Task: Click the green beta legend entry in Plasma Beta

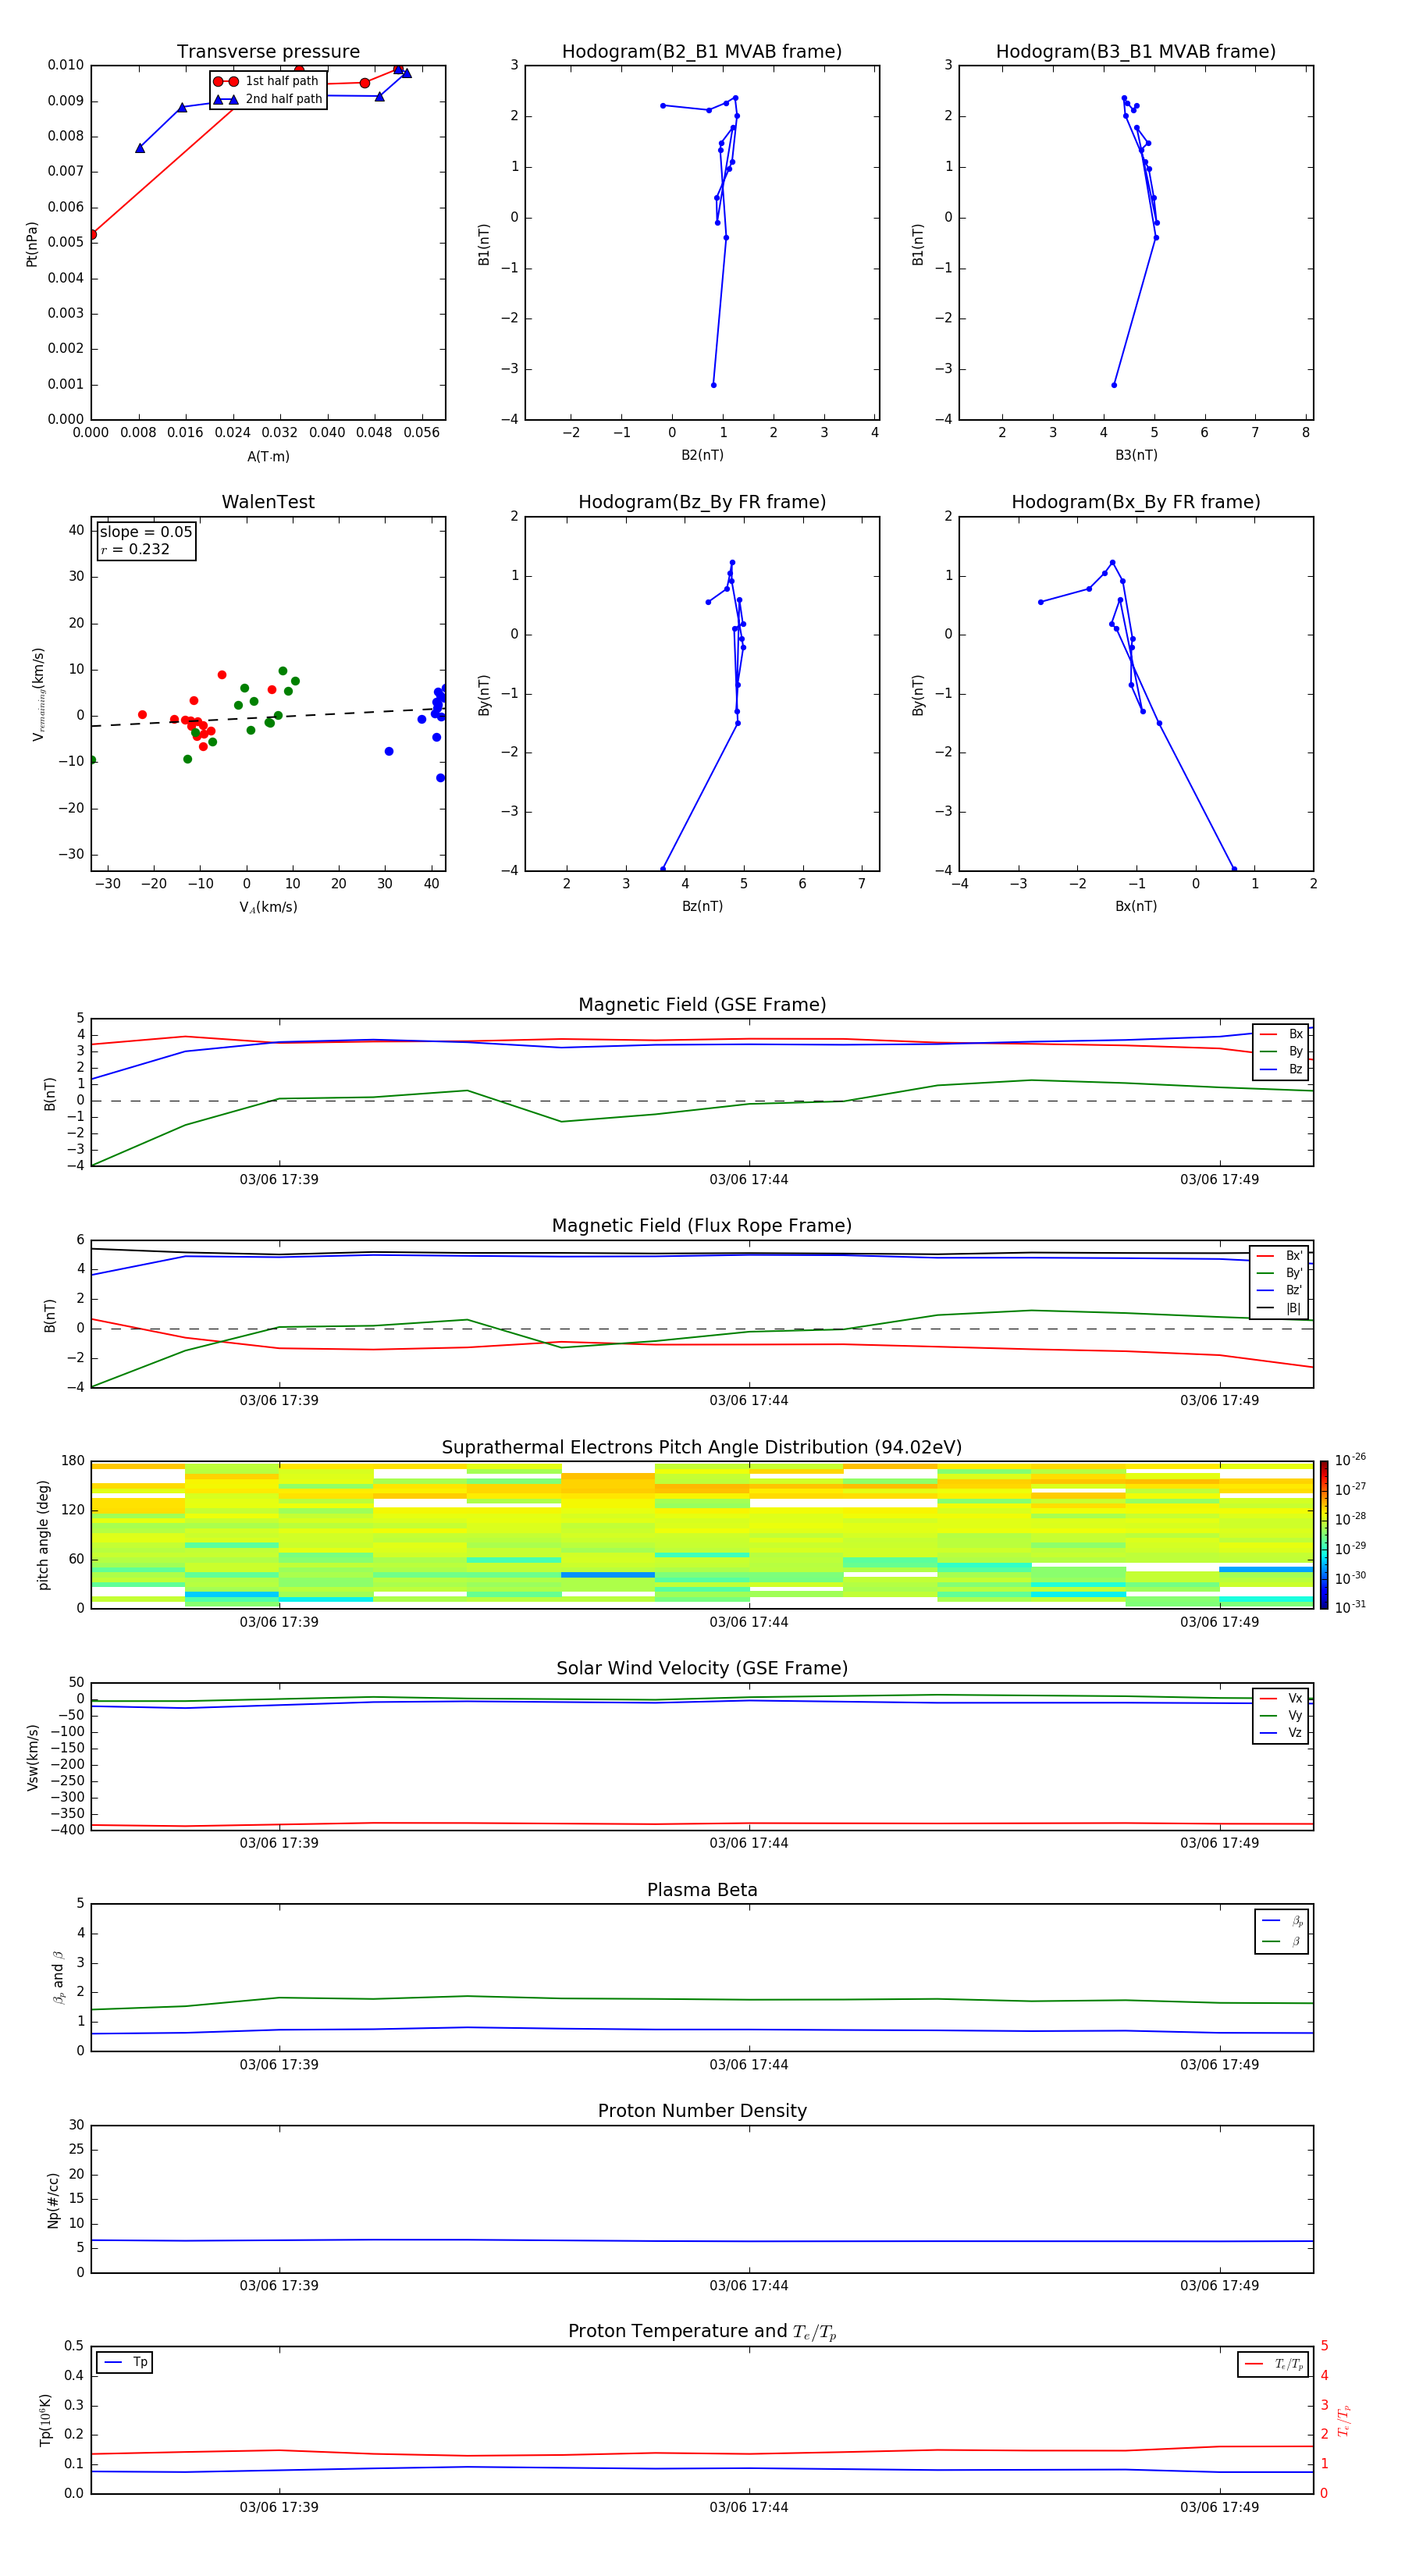Action: 1282,1941
